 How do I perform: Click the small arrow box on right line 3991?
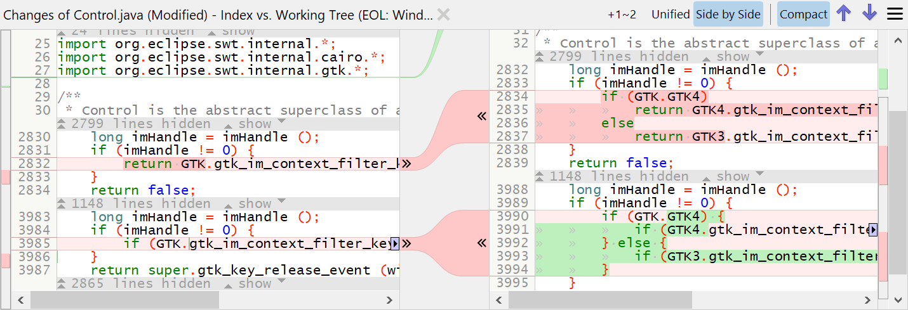click(873, 229)
